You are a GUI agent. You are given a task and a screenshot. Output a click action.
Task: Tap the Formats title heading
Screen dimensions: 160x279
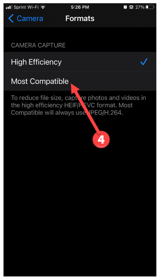pyautogui.click(x=80, y=19)
